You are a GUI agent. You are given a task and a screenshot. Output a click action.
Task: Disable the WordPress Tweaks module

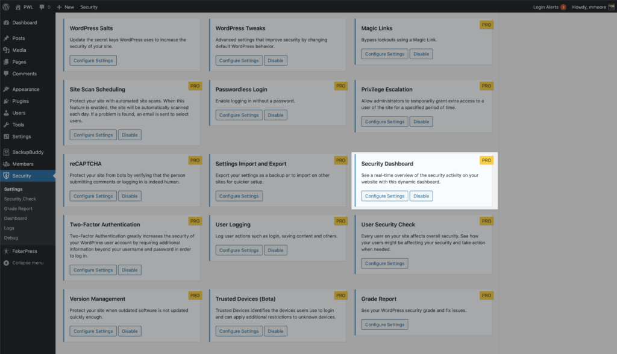click(x=275, y=61)
